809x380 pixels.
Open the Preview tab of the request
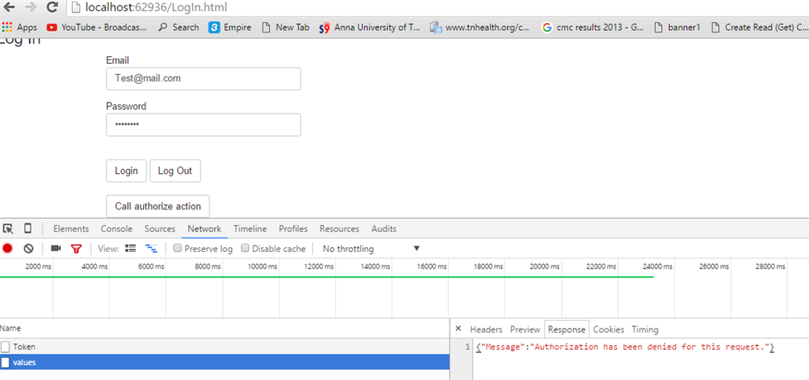pos(525,329)
